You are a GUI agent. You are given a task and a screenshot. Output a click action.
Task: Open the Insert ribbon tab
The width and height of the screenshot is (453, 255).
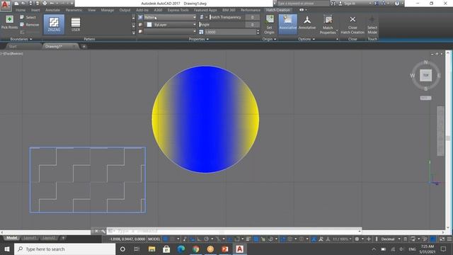pos(35,10)
